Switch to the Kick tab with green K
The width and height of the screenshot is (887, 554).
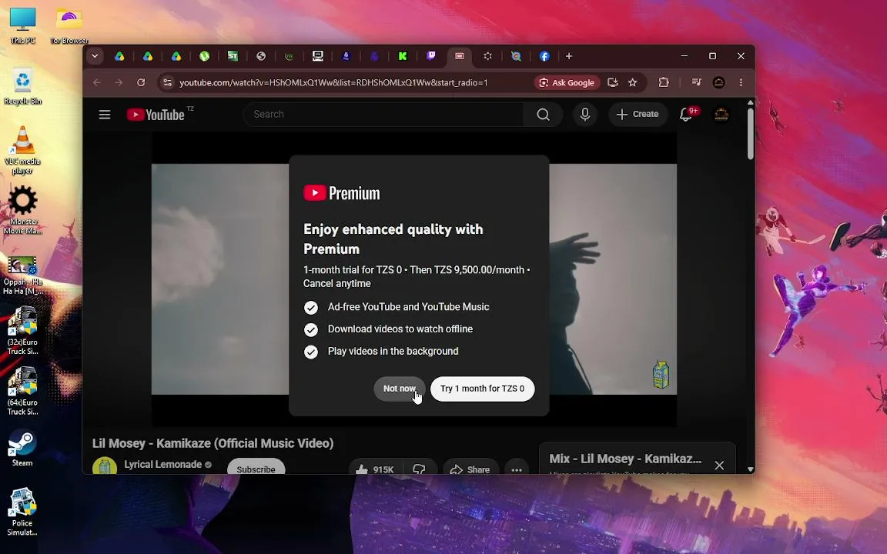[x=403, y=56]
